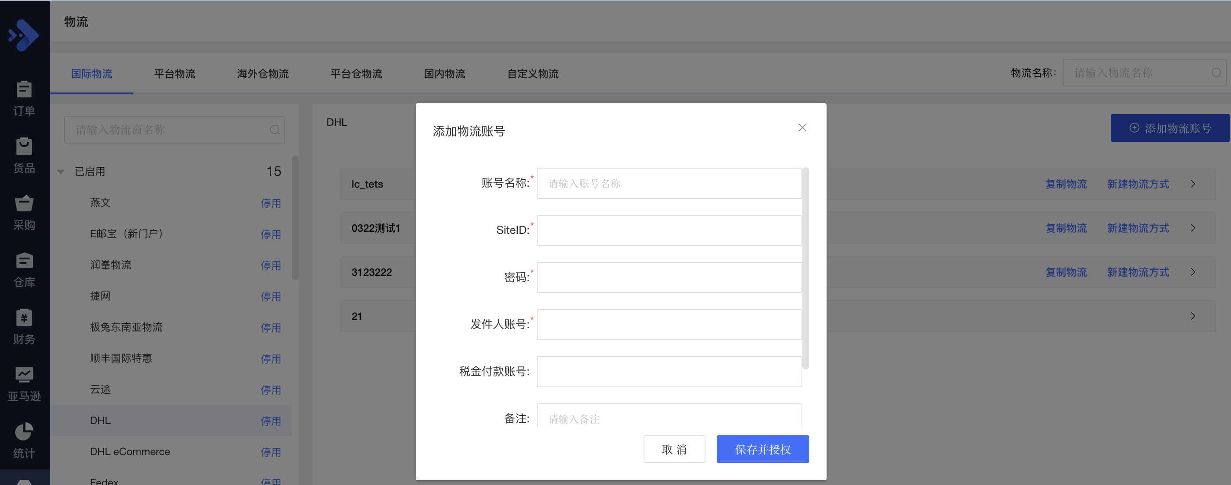Select 捷网 in carrier list
1231x485 pixels.
[x=100, y=296]
